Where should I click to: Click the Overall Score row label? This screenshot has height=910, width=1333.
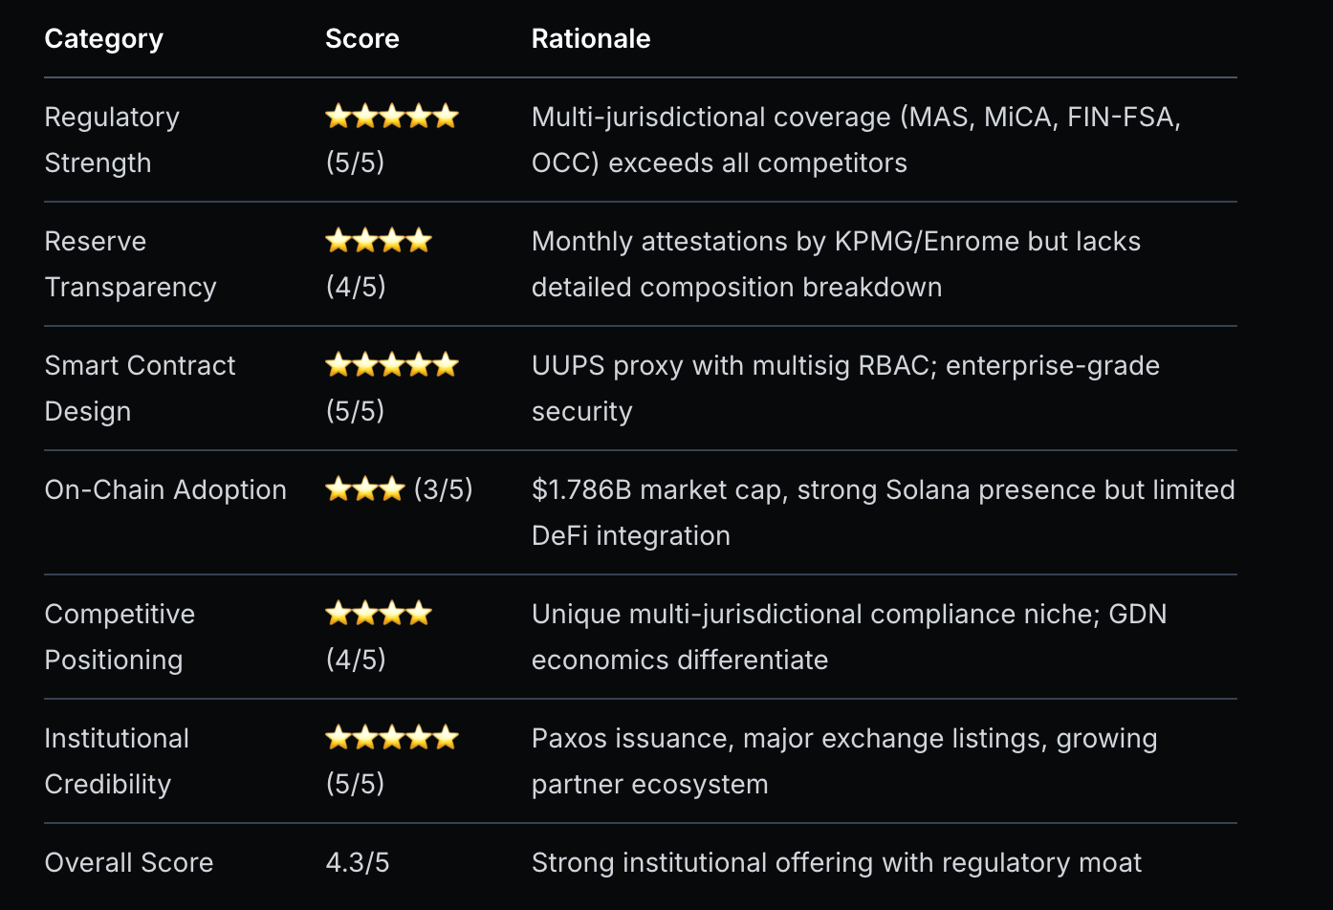click(129, 862)
